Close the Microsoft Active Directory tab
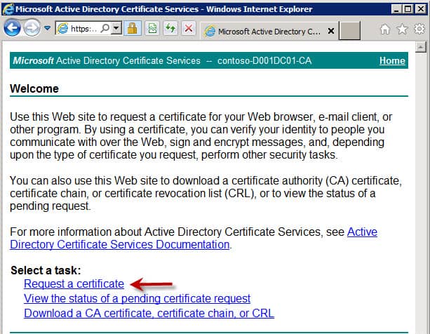 tap(331, 31)
